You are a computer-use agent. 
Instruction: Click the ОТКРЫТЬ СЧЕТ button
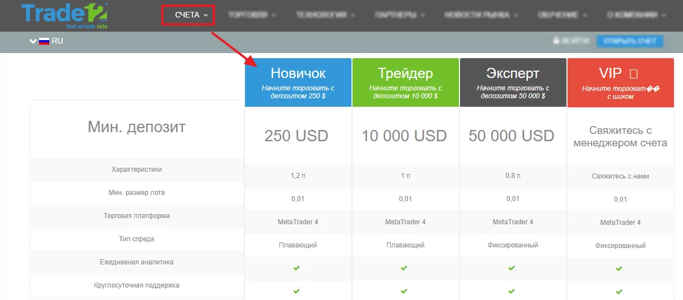click(630, 41)
